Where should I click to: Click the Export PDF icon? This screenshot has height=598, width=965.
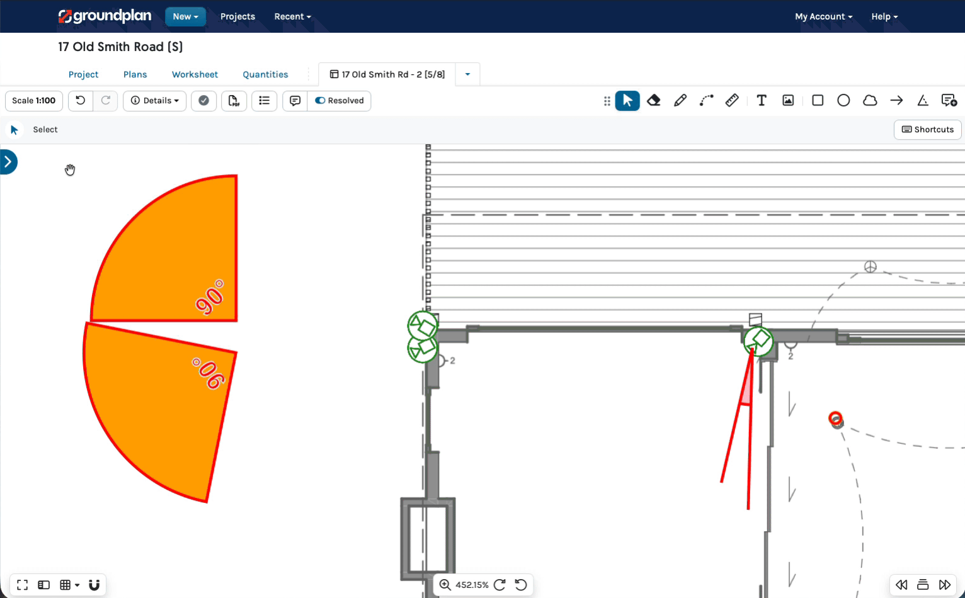click(x=234, y=101)
